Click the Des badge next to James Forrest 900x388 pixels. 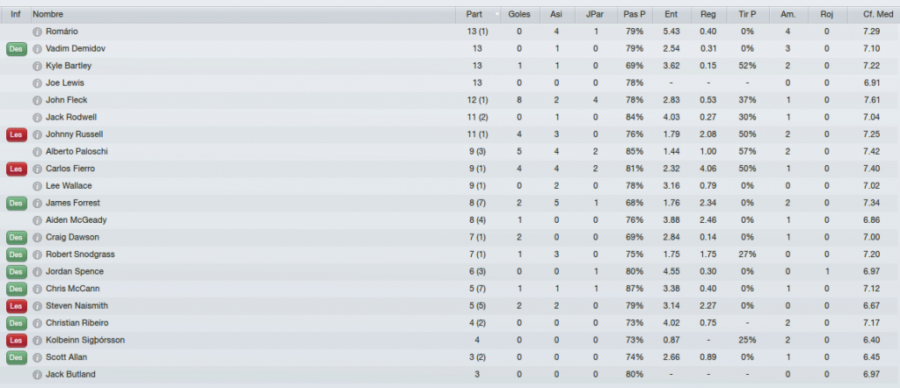[16, 204]
